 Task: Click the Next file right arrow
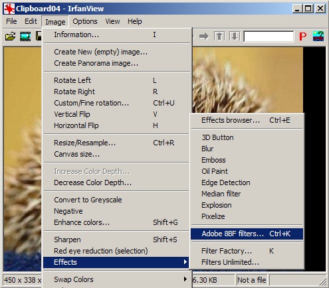204,36
